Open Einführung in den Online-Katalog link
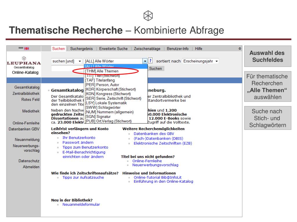Image resolution: width=297 pixels, height=222 pixels. (164, 182)
